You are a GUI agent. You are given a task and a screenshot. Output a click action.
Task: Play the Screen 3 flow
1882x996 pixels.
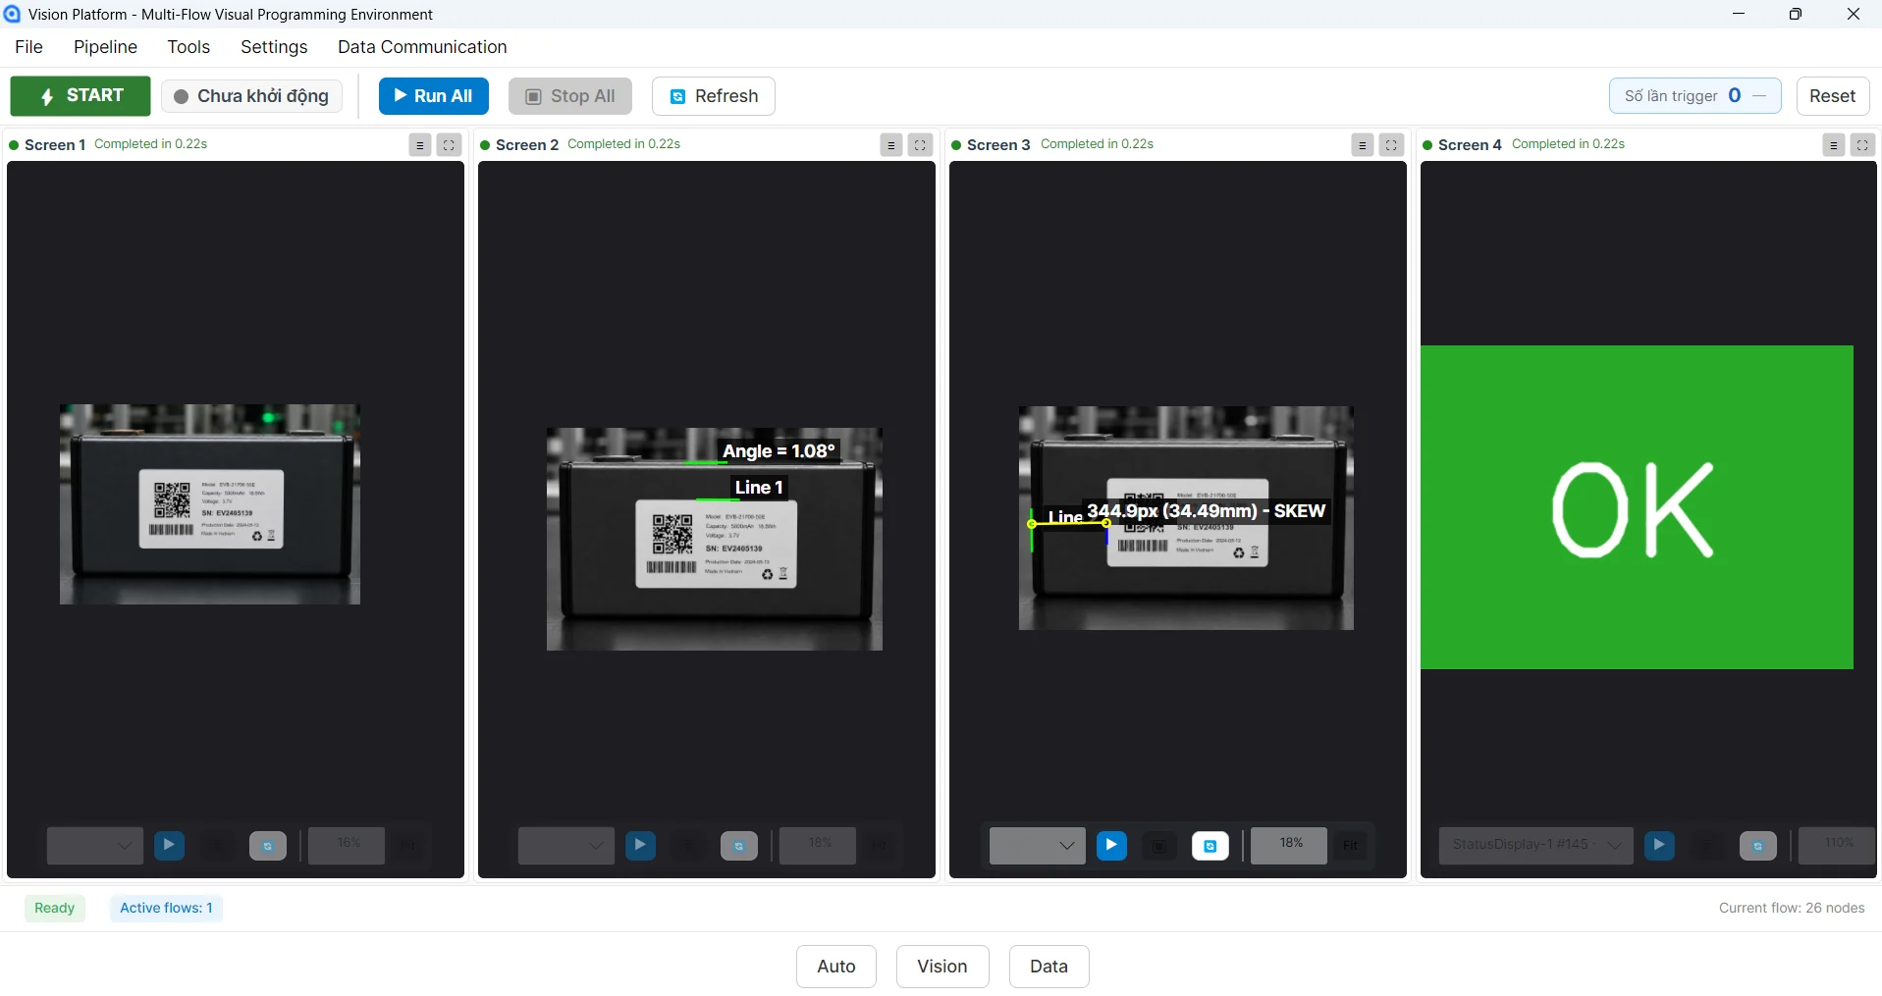tap(1111, 845)
